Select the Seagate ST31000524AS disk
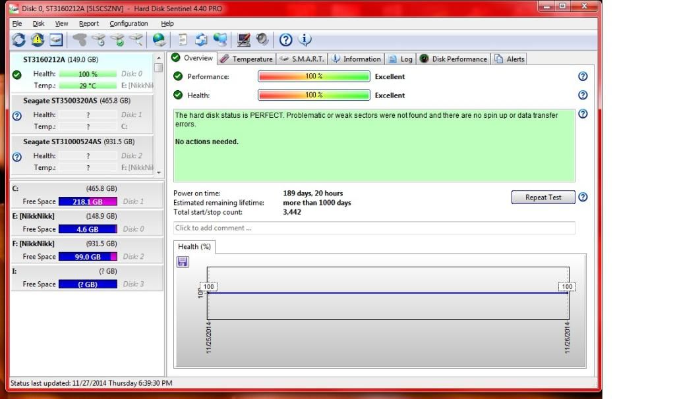 point(81,155)
